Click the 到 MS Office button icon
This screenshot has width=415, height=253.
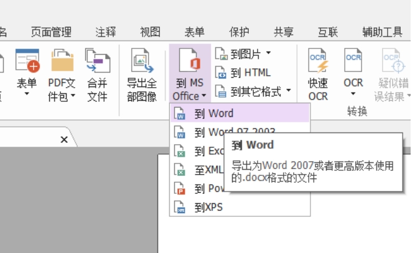pos(190,60)
